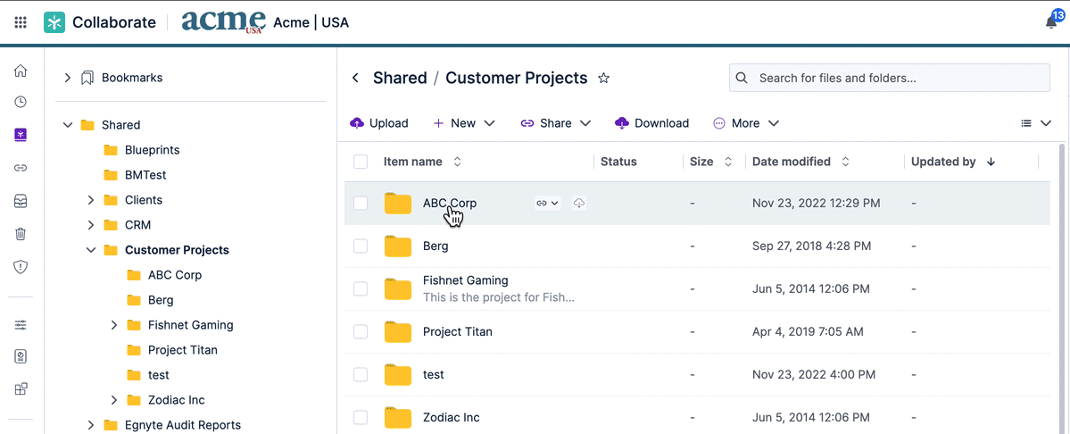Go to Home in sidebar

pyautogui.click(x=21, y=71)
